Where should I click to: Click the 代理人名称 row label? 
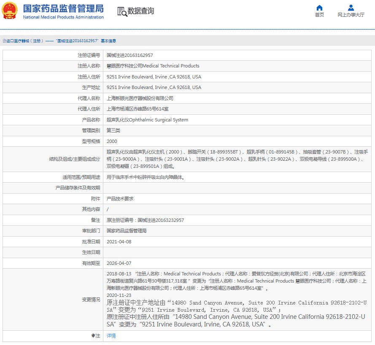(89, 98)
